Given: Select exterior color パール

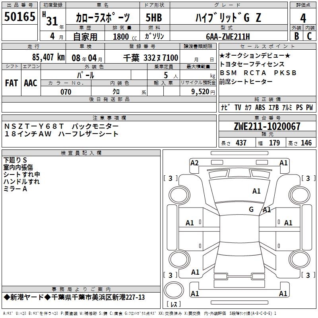Looking at the screenshot, I should [85, 75].
